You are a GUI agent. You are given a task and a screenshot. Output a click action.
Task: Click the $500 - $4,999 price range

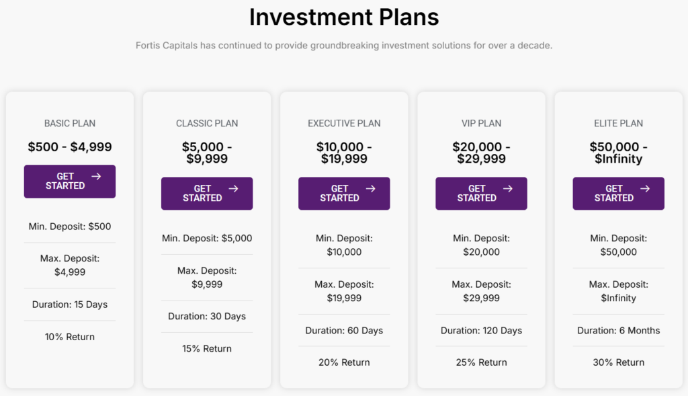pos(70,147)
